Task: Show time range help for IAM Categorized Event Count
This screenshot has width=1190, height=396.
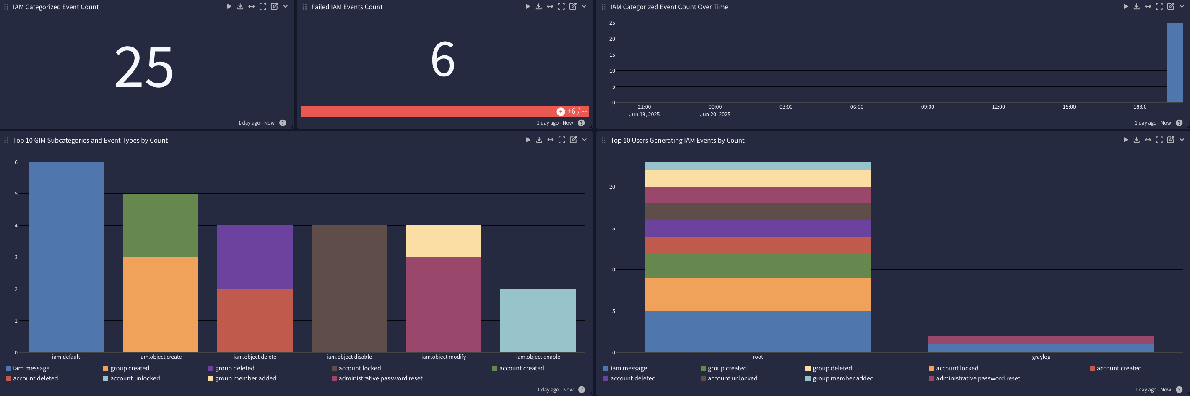Action: coord(283,123)
